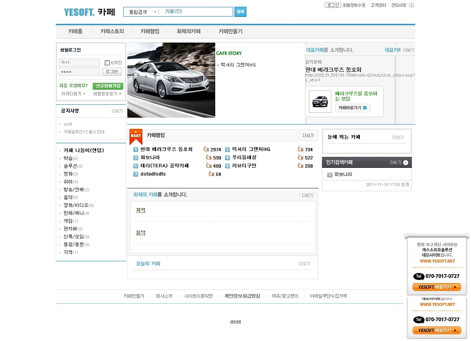
Task: Open the 고객센터 link
Action: point(378,5)
